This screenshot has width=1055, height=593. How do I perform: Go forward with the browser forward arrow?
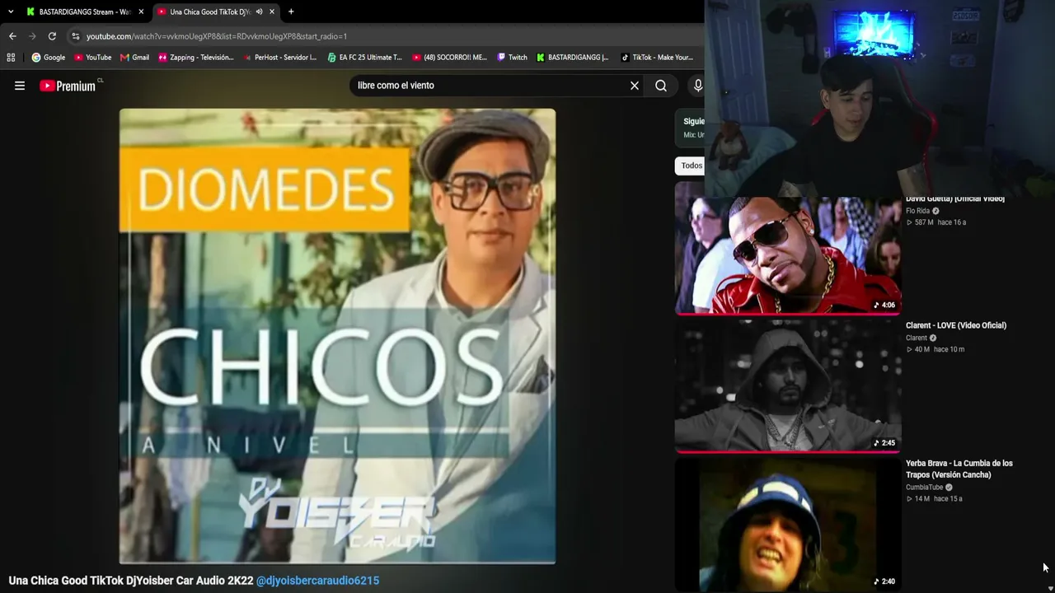32,36
